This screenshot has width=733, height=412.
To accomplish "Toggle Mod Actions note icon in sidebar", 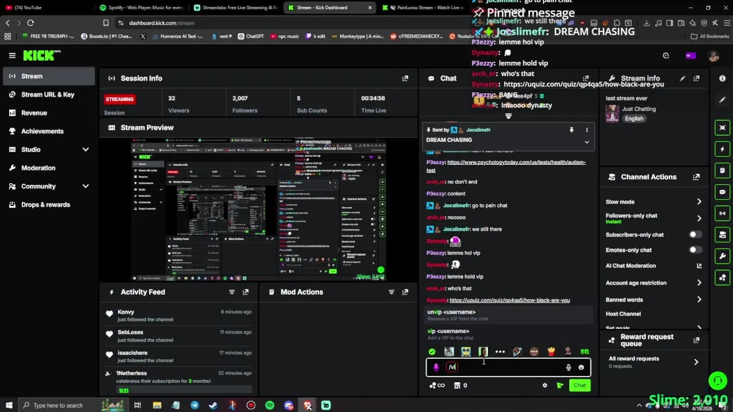I will click(723, 171).
